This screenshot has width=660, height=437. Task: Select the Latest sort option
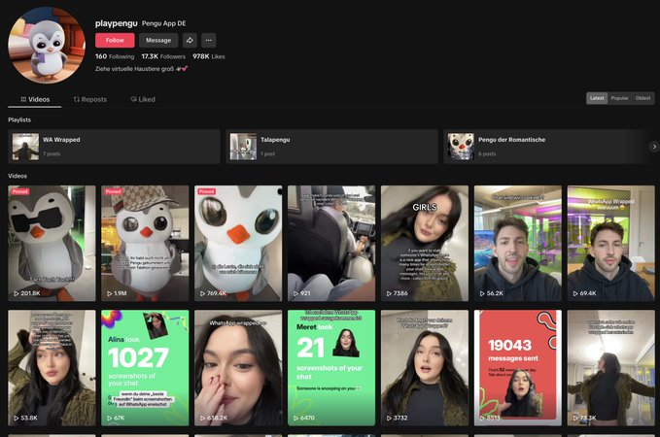click(597, 98)
